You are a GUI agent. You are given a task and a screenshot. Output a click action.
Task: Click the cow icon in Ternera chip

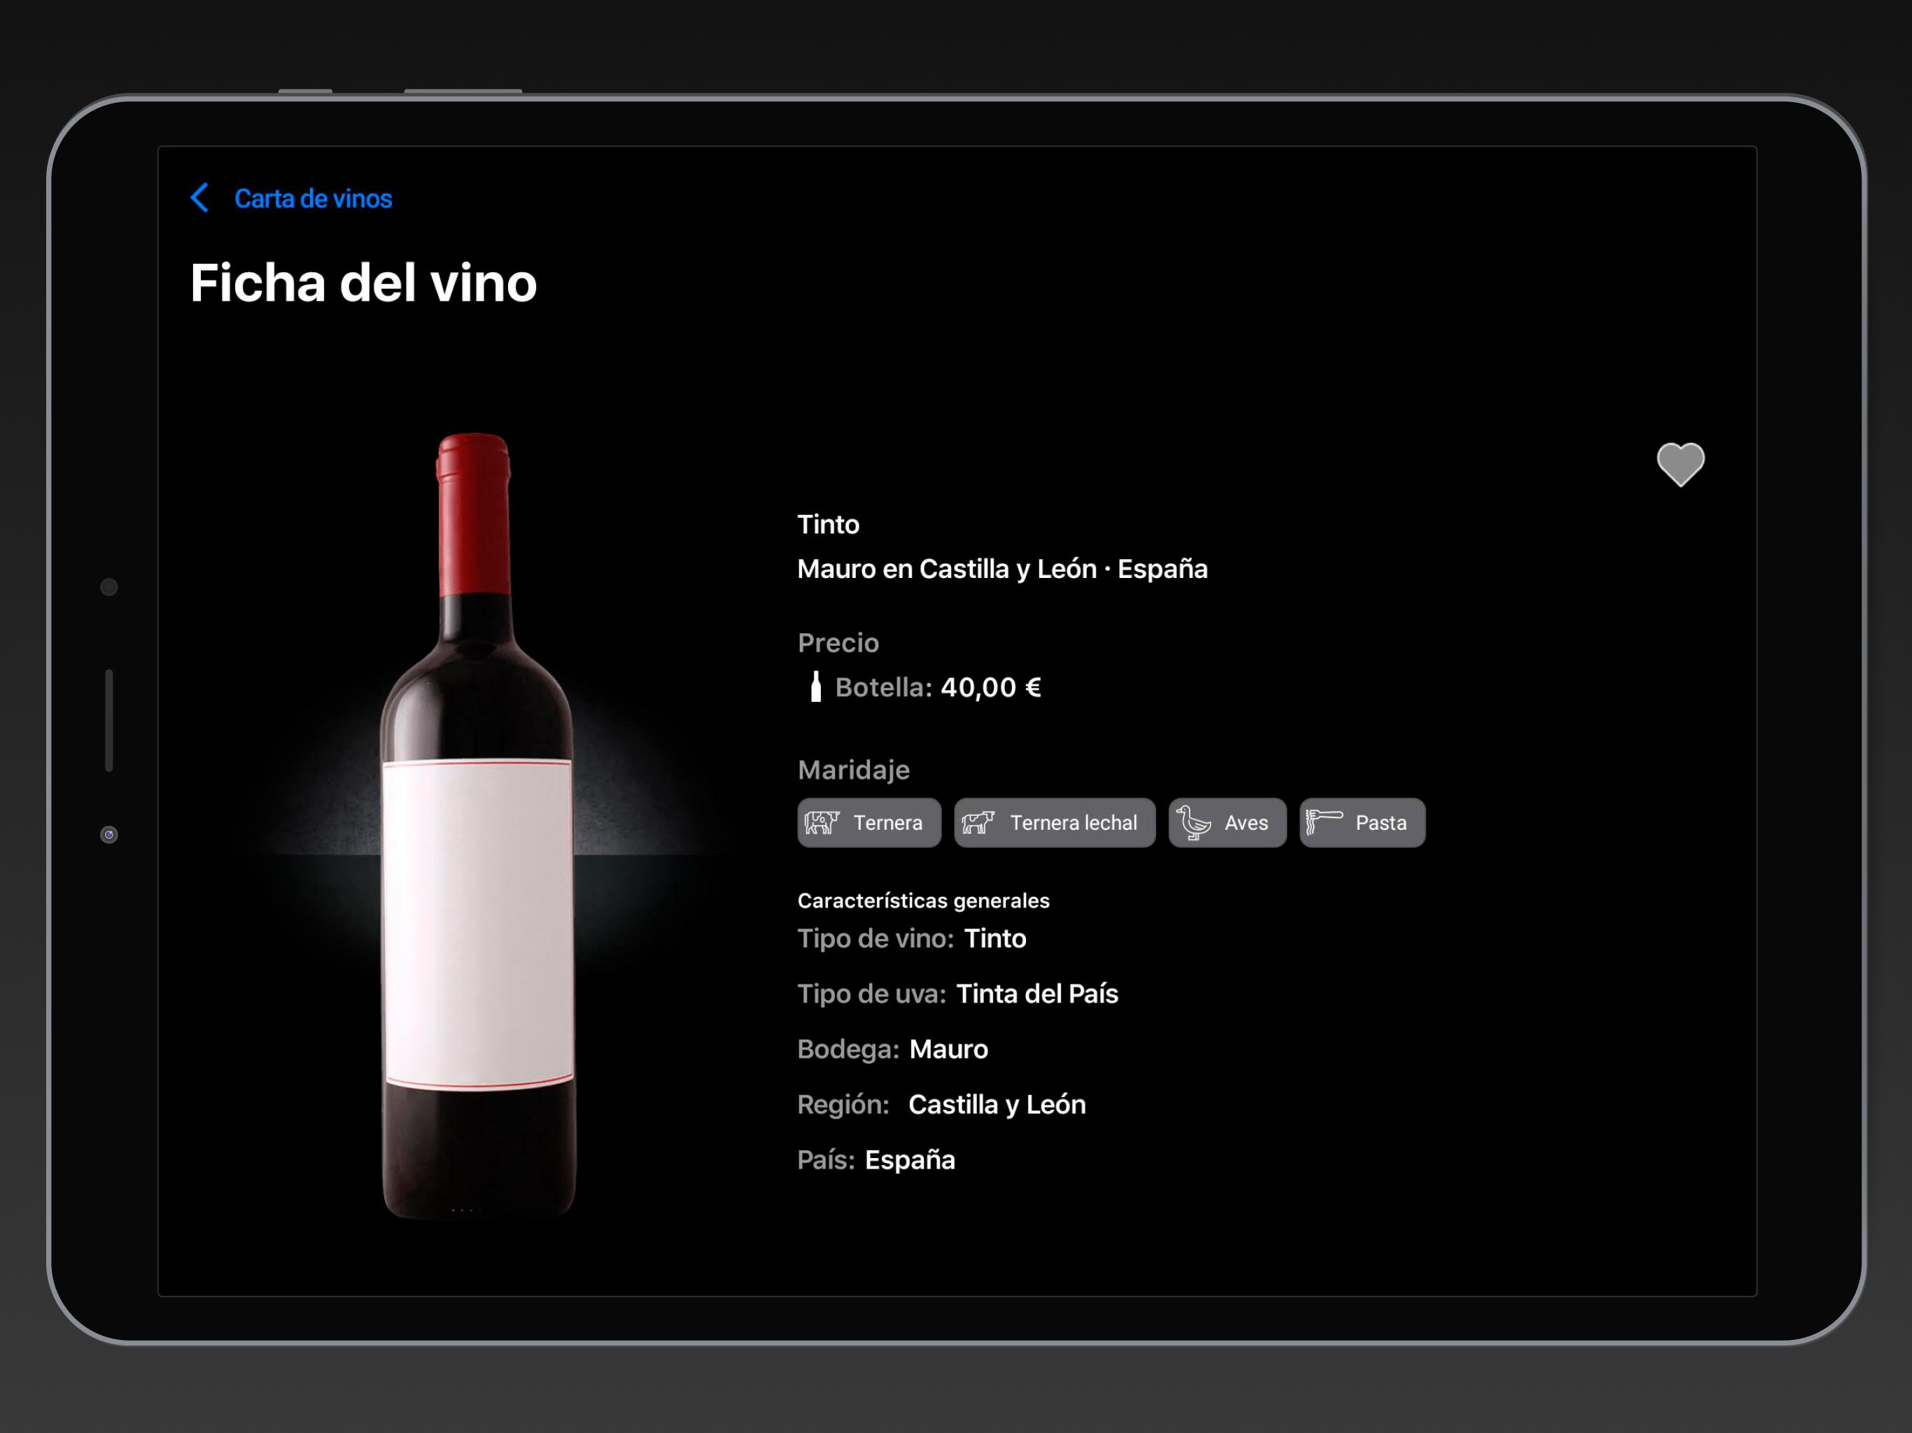point(822,823)
